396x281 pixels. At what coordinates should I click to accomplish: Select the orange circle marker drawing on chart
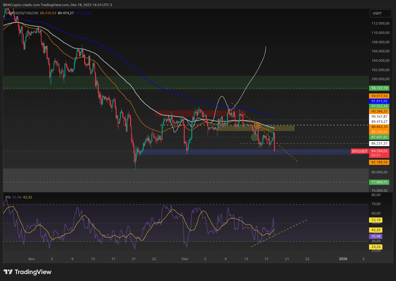tap(257, 126)
